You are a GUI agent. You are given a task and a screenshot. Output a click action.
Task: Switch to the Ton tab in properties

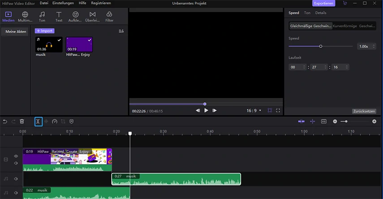307,13
